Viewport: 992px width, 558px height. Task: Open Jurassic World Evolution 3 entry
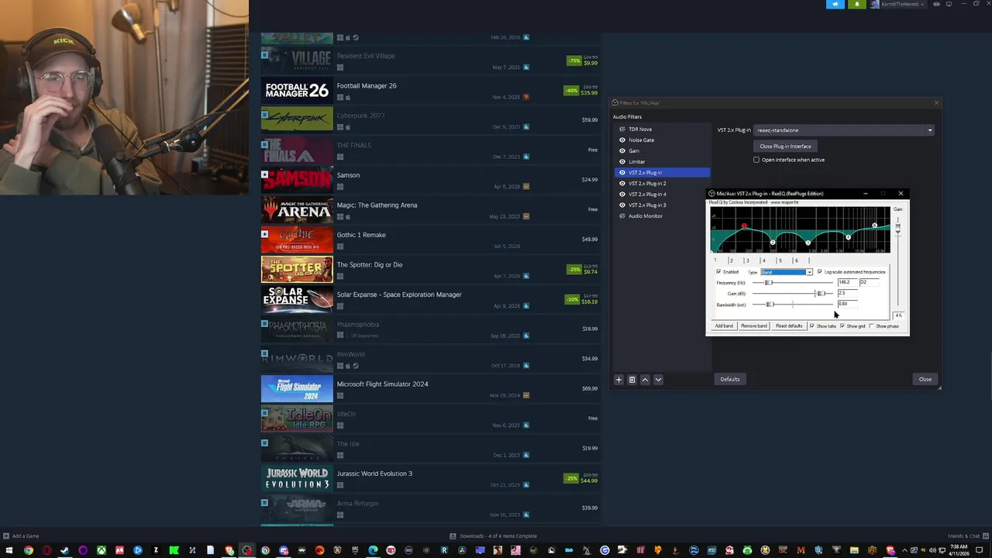tap(430, 479)
